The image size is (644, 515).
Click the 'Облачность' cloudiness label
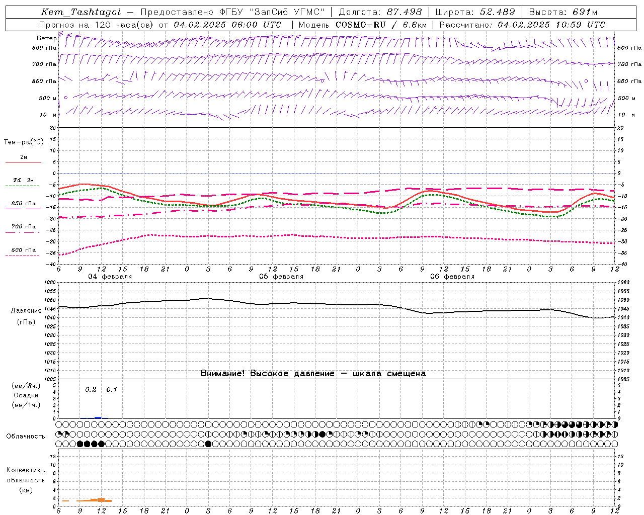[26, 437]
